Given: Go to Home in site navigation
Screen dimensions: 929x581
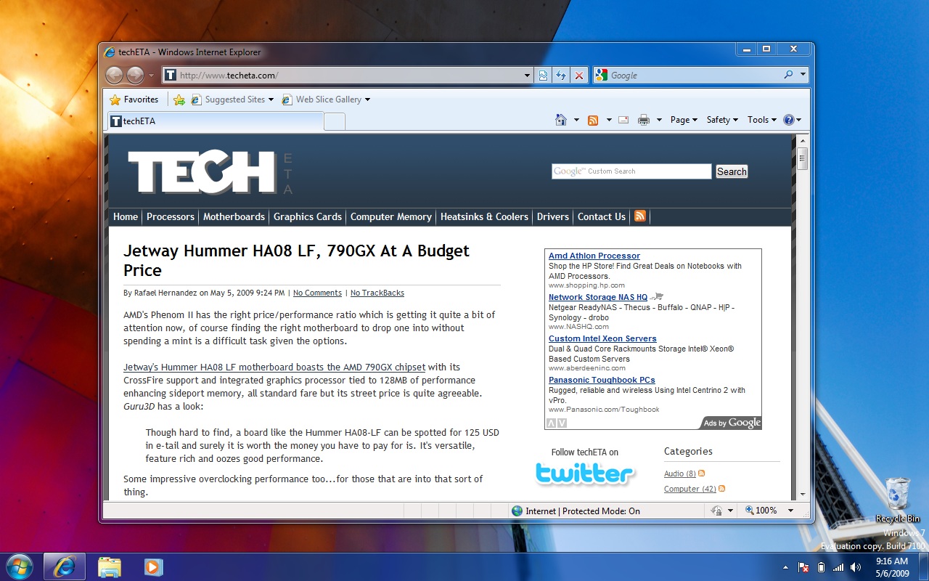Looking at the screenshot, I should coord(126,216).
